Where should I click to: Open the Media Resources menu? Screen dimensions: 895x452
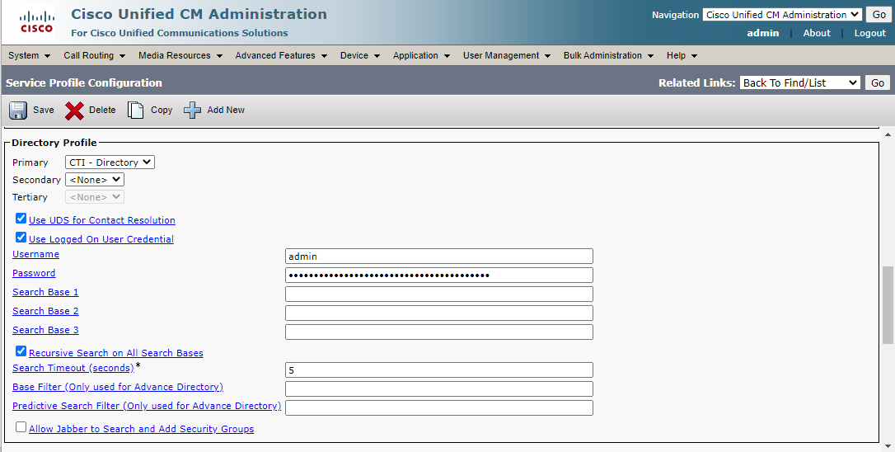pyautogui.click(x=180, y=55)
